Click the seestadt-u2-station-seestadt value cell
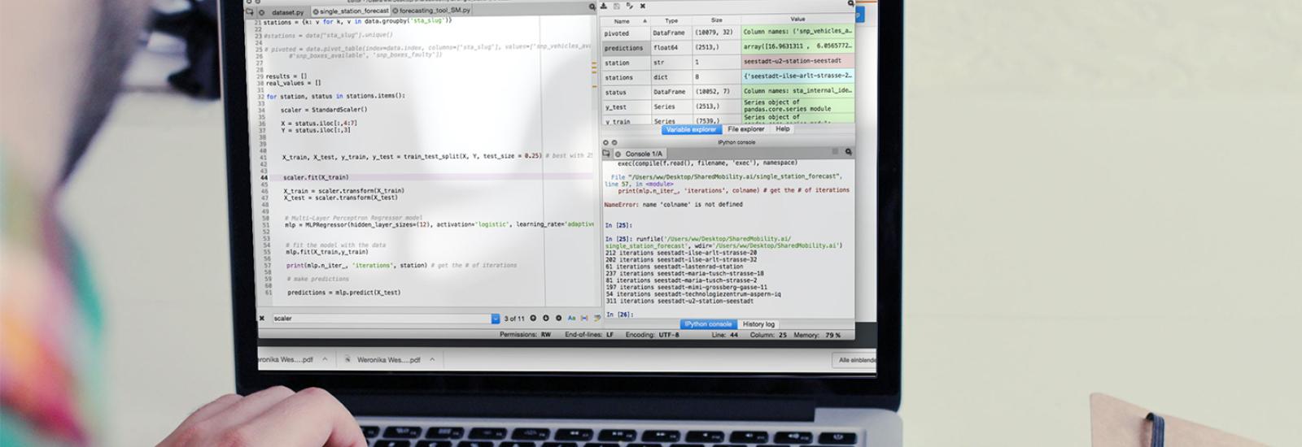 pos(797,61)
